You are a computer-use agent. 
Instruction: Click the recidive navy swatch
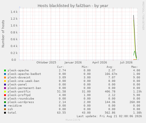tap(5, 106)
